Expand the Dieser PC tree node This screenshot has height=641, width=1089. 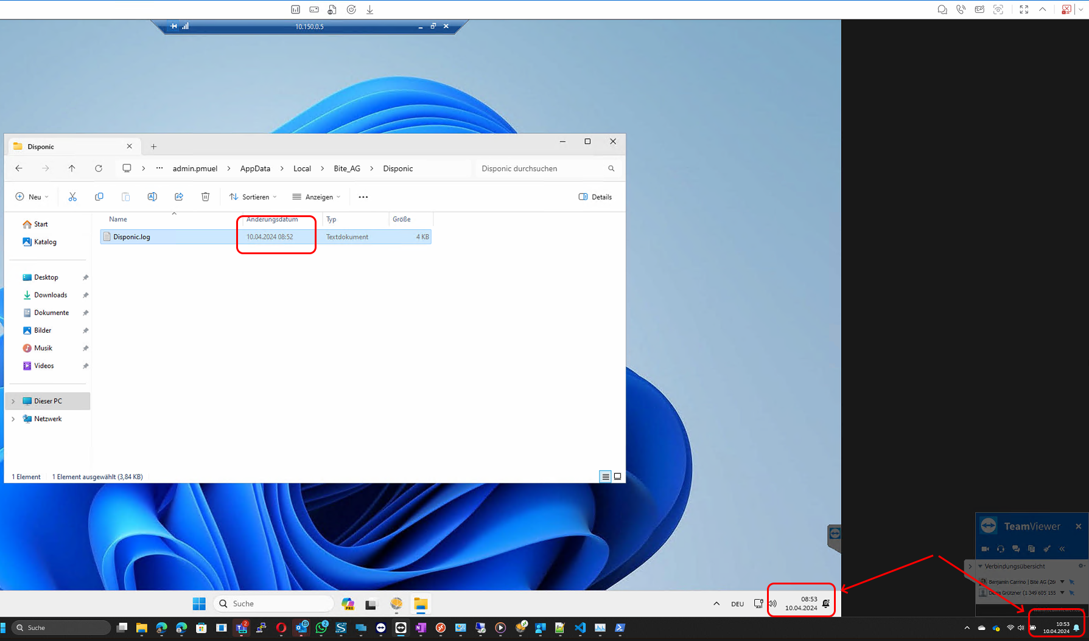[x=13, y=401]
